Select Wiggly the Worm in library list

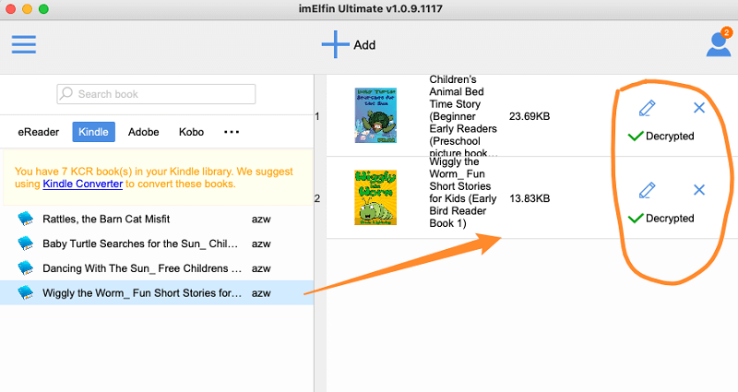tap(157, 292)
